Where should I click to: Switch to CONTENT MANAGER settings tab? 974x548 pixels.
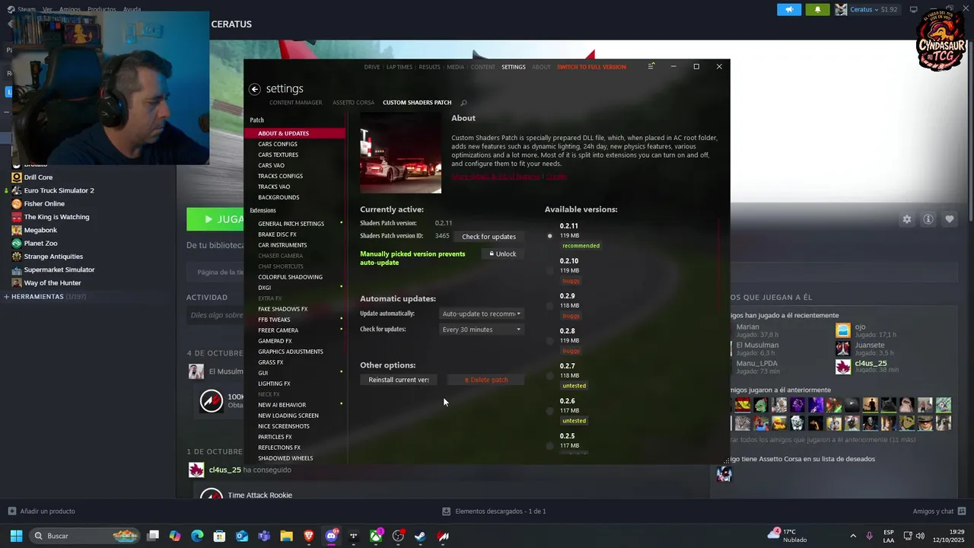295,103
